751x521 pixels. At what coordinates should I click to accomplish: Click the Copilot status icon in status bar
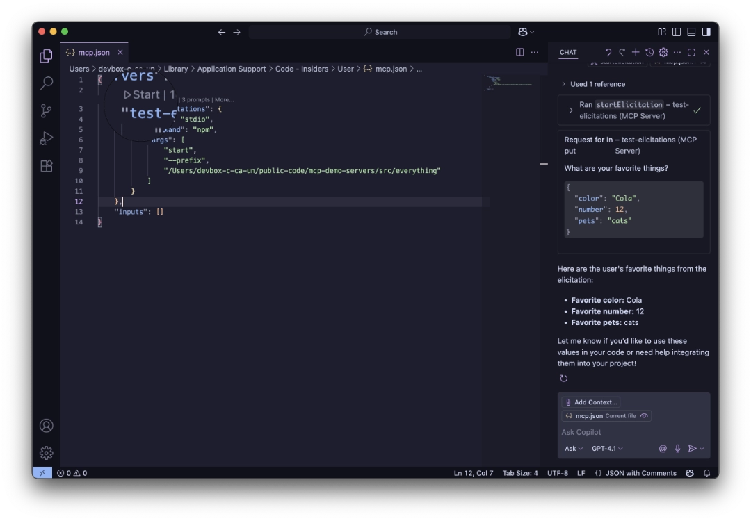(x=690, y=472)
